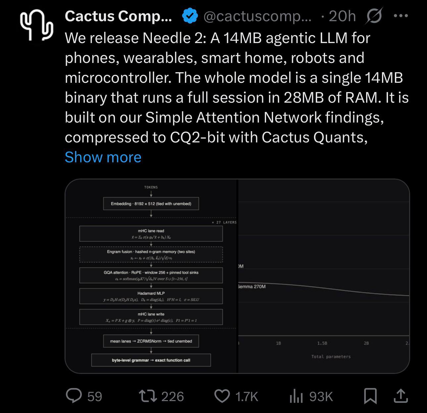The height and width of the screenshot is (413, 427).
Task: Open the Cactus Comp... display name profile
Action: pos(118,16)
